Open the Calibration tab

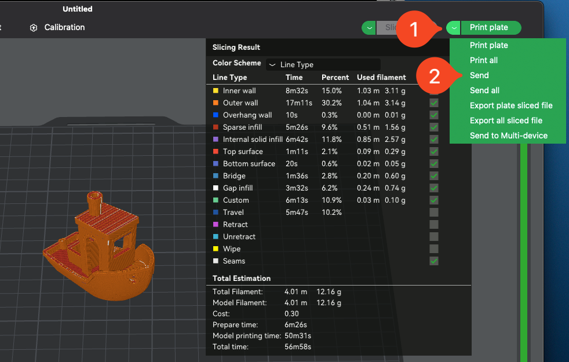point(64,28)
